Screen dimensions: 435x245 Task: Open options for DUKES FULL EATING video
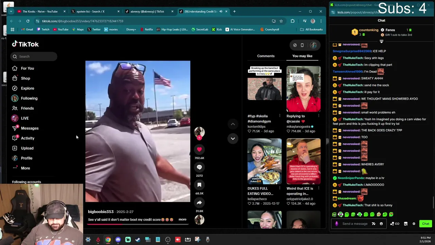tap(280, 188)
